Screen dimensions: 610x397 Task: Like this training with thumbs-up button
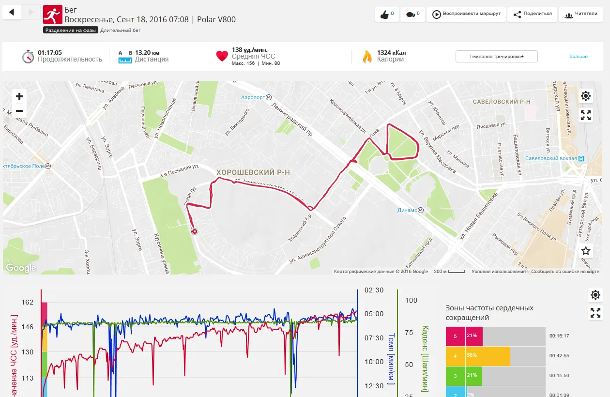click(386, 15)
